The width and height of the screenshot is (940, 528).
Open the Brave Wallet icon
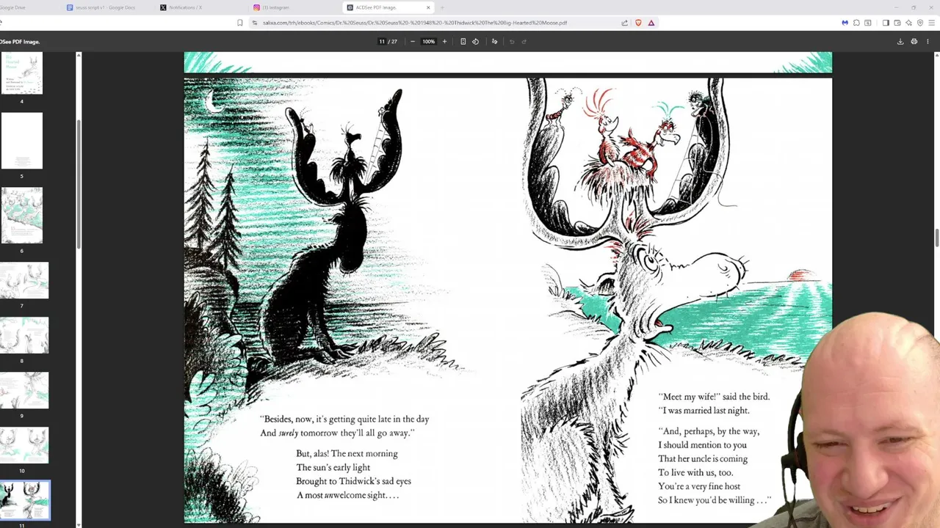tap(897, 23)
